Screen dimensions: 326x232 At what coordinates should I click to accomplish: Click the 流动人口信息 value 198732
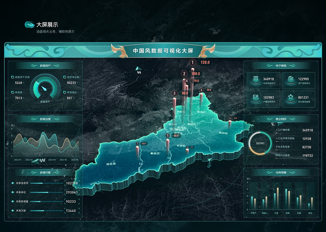click(x=308, y=156)
